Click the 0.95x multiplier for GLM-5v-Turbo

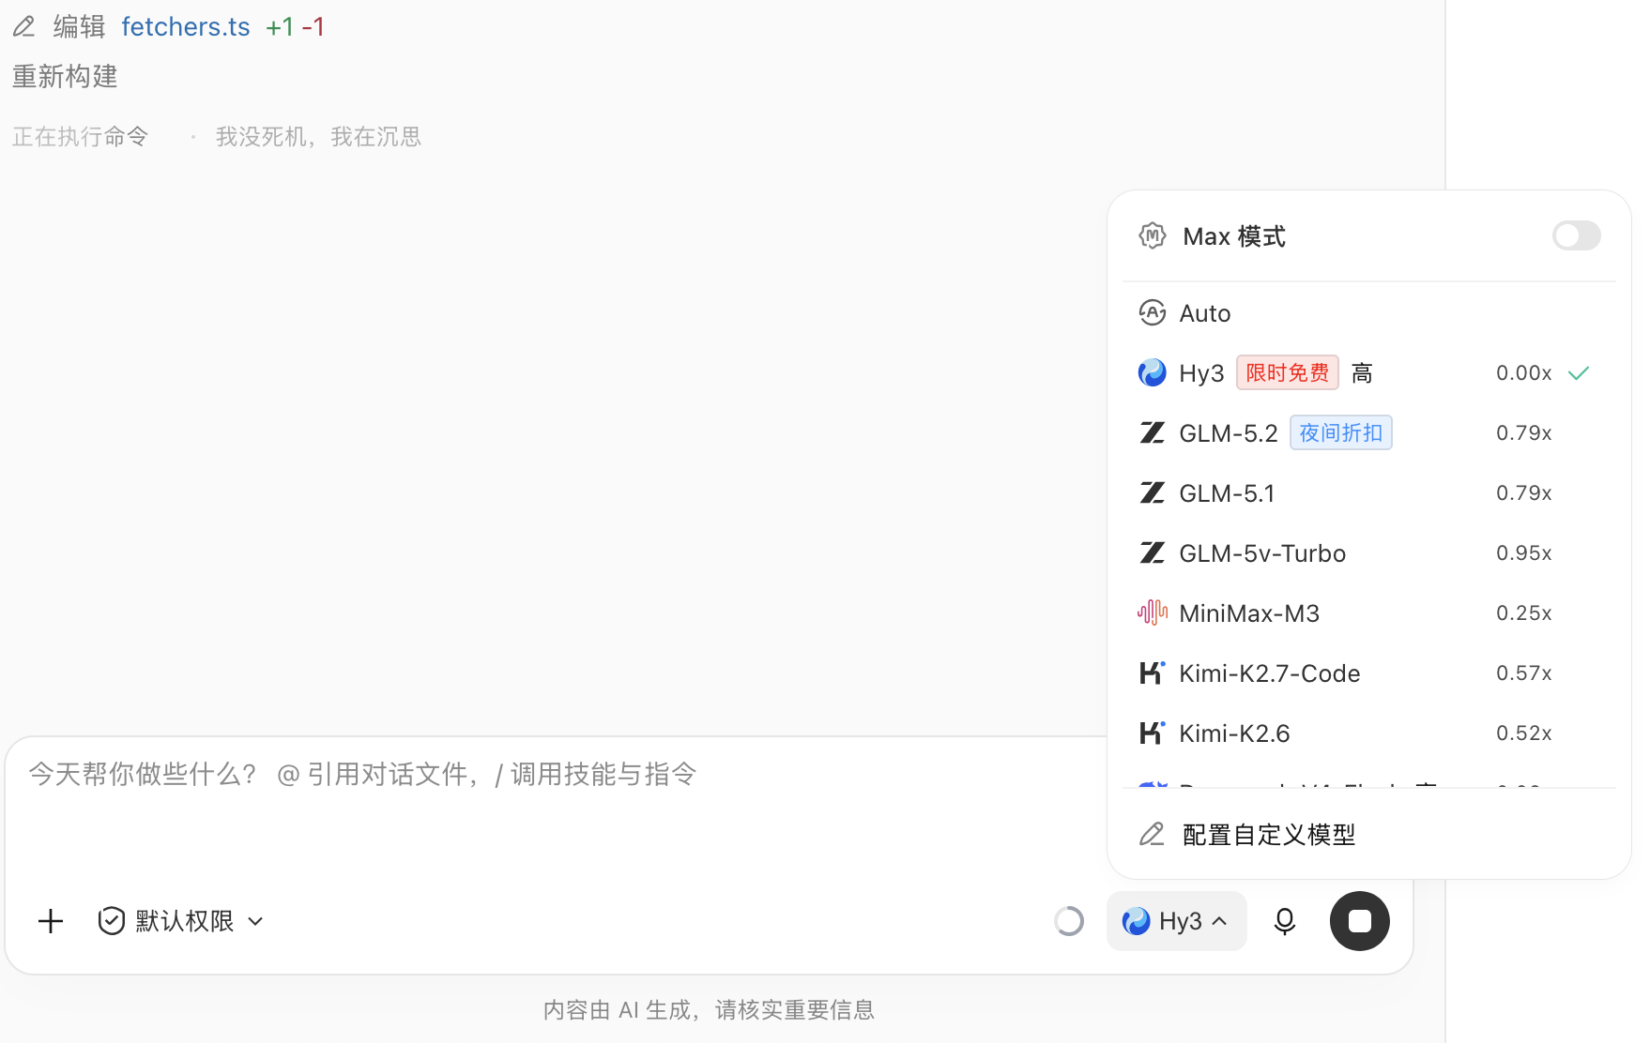click(1524, 553)
